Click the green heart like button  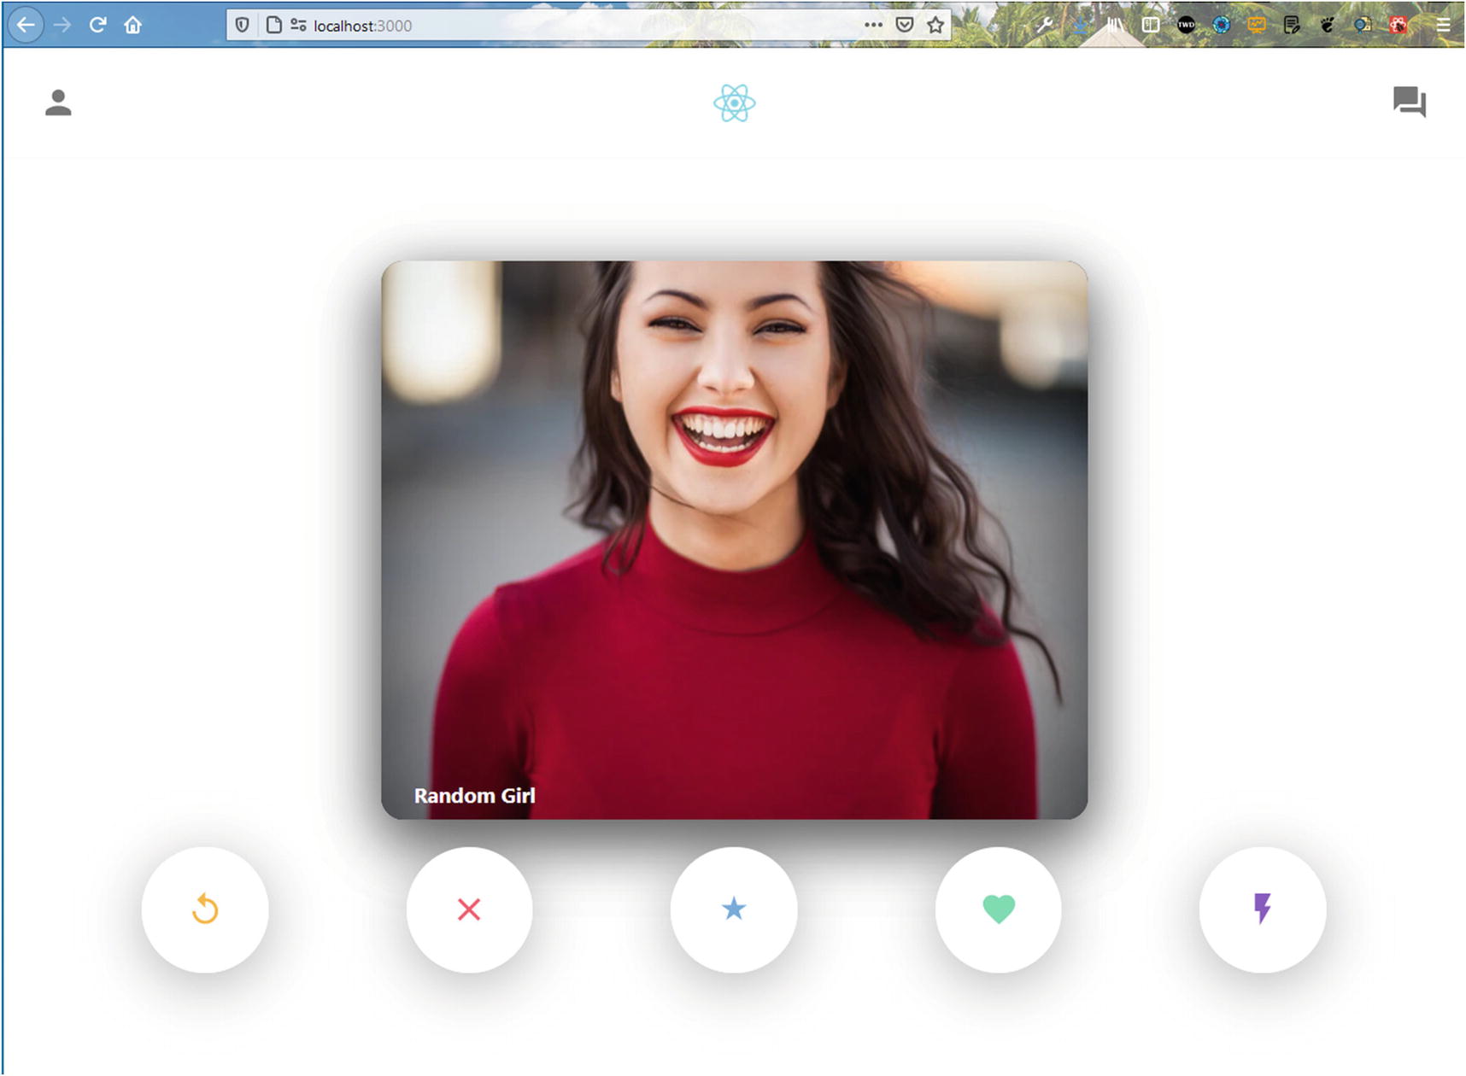[x=998, y=909]
